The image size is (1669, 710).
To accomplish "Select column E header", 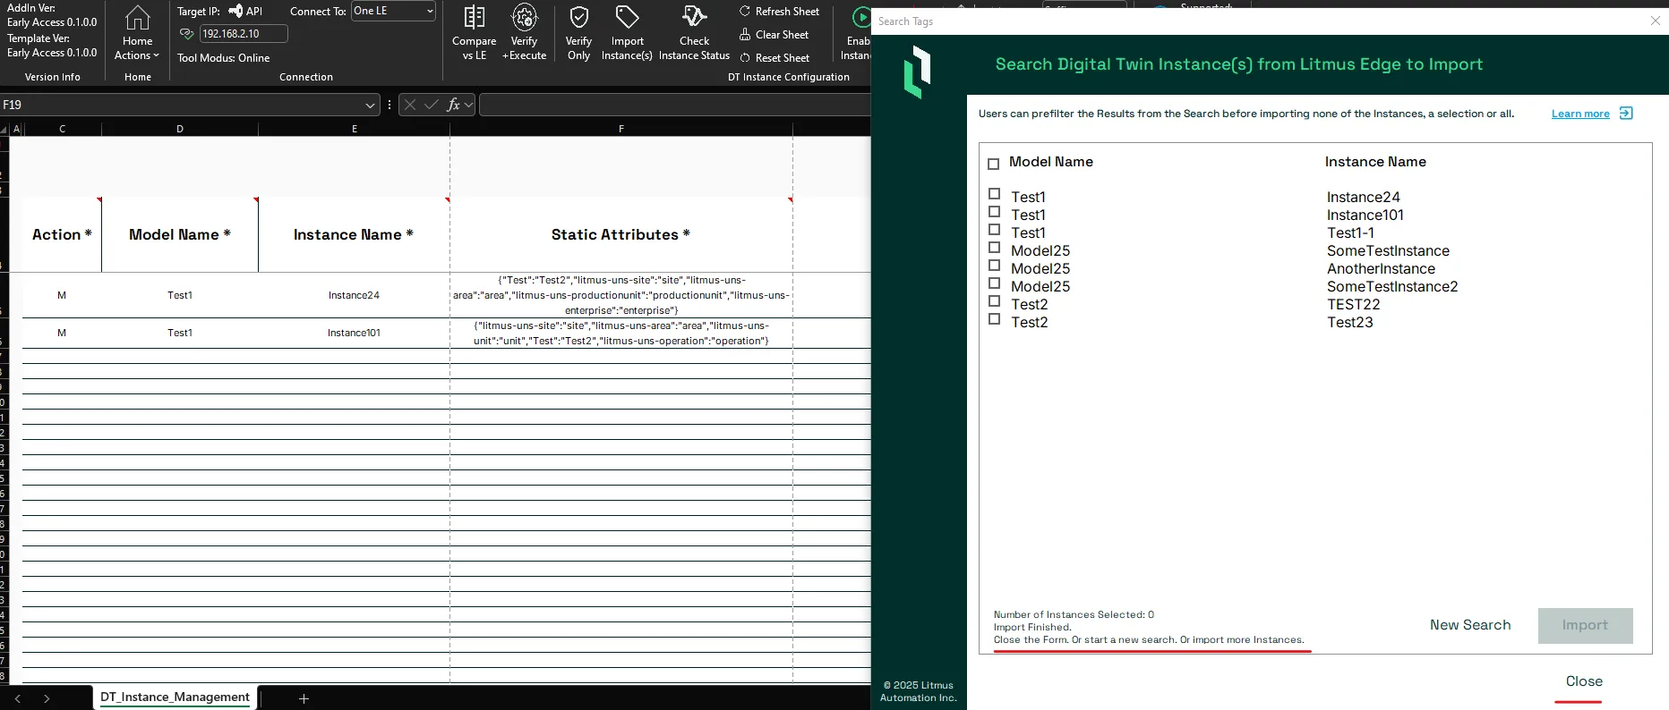I will pos(355,129).
